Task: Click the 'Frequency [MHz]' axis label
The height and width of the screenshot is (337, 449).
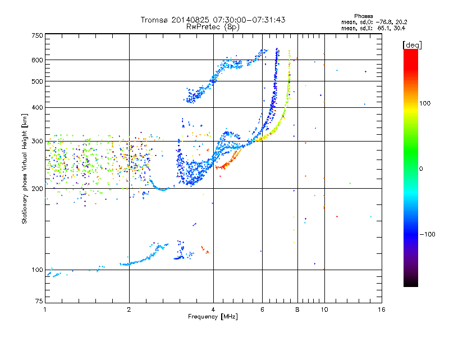Action: [x=213, y=317]
